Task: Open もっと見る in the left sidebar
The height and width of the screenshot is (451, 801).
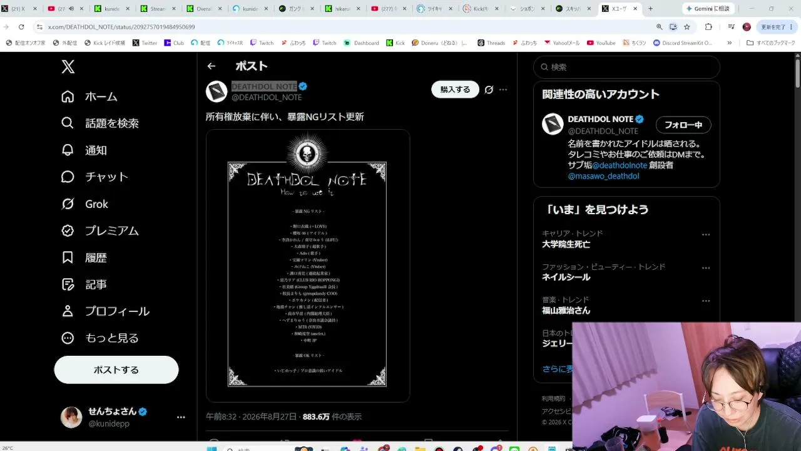Action: pyautogui.click(x=100, y=338)
